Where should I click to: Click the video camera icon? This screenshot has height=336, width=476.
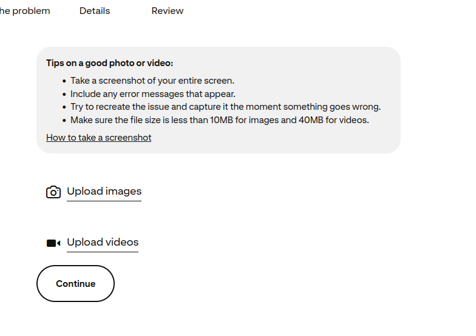(53, 243)
